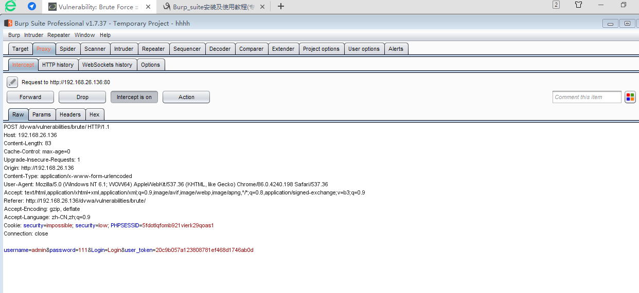The width and height of the screenshot is (639, 293).
Task: Switch to the Hex view tab
Action: pyautogui.click(x=94, y=114)
